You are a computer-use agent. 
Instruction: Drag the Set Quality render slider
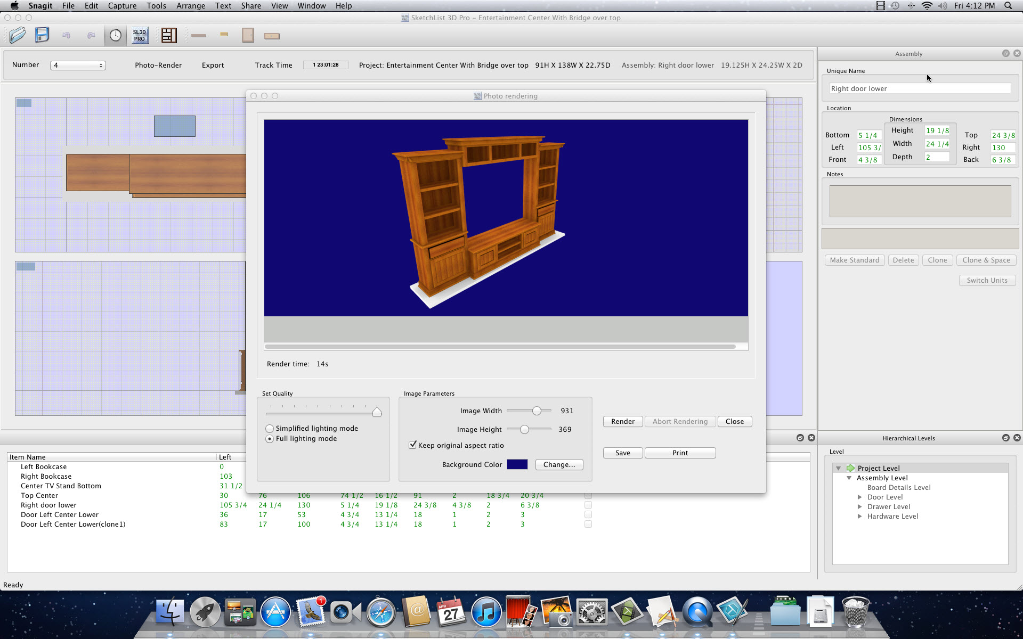pyautogui.click(x=377, y=412)
